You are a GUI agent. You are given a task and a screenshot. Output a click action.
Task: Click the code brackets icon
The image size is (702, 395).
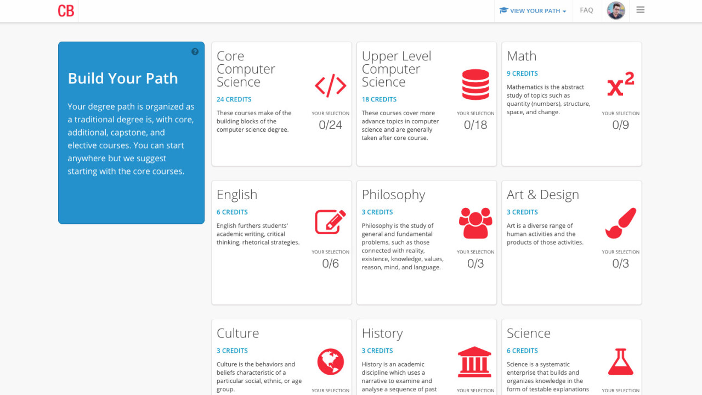[330, 86]
